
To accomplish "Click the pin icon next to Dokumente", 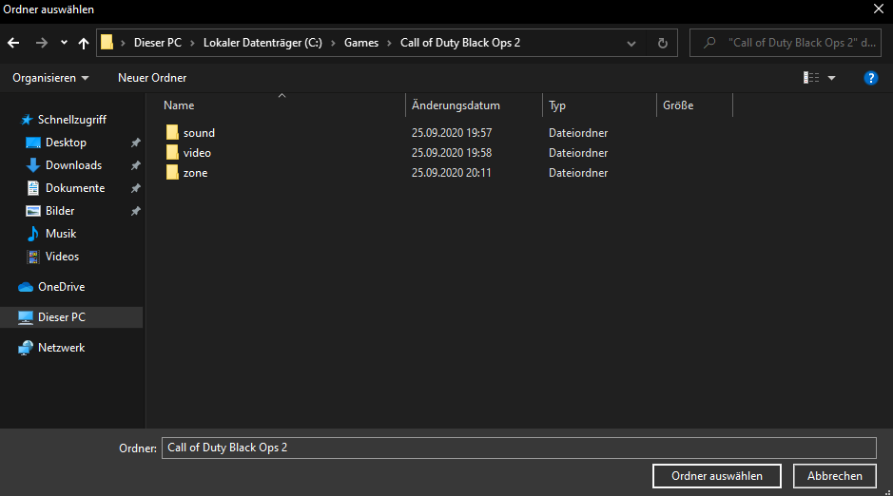I will click(136, 188).
